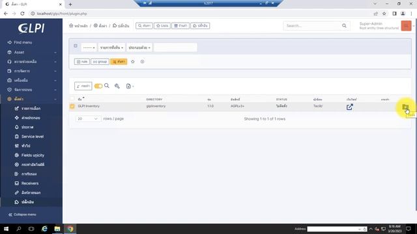Toggle the yellow search switch
This screenshot has width=417, height=234.
[98, 86]
